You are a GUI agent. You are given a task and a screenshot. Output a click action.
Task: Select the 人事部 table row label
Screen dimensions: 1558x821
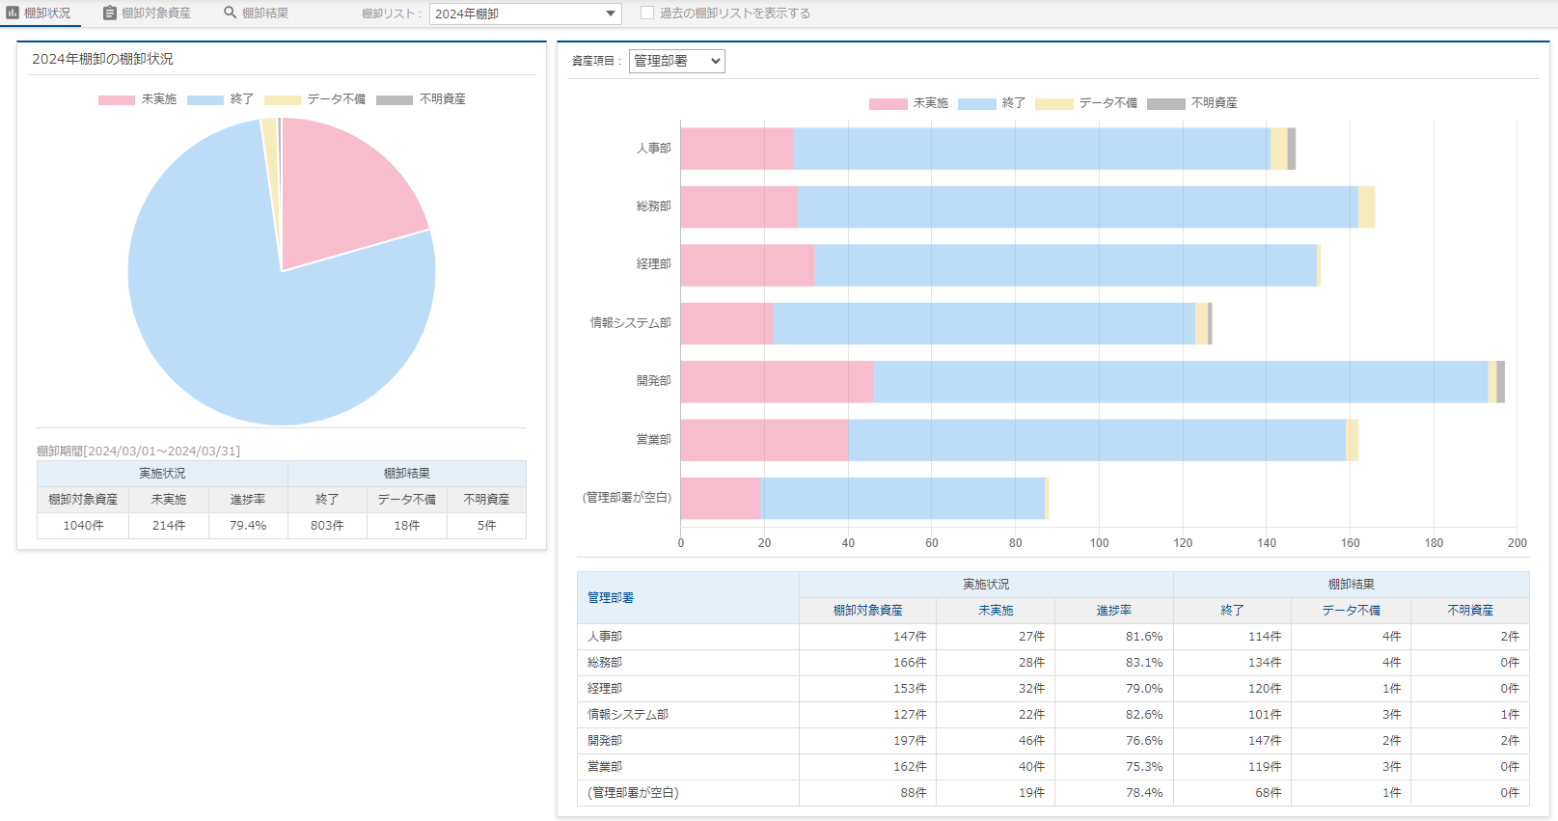(x=605, y=637)
